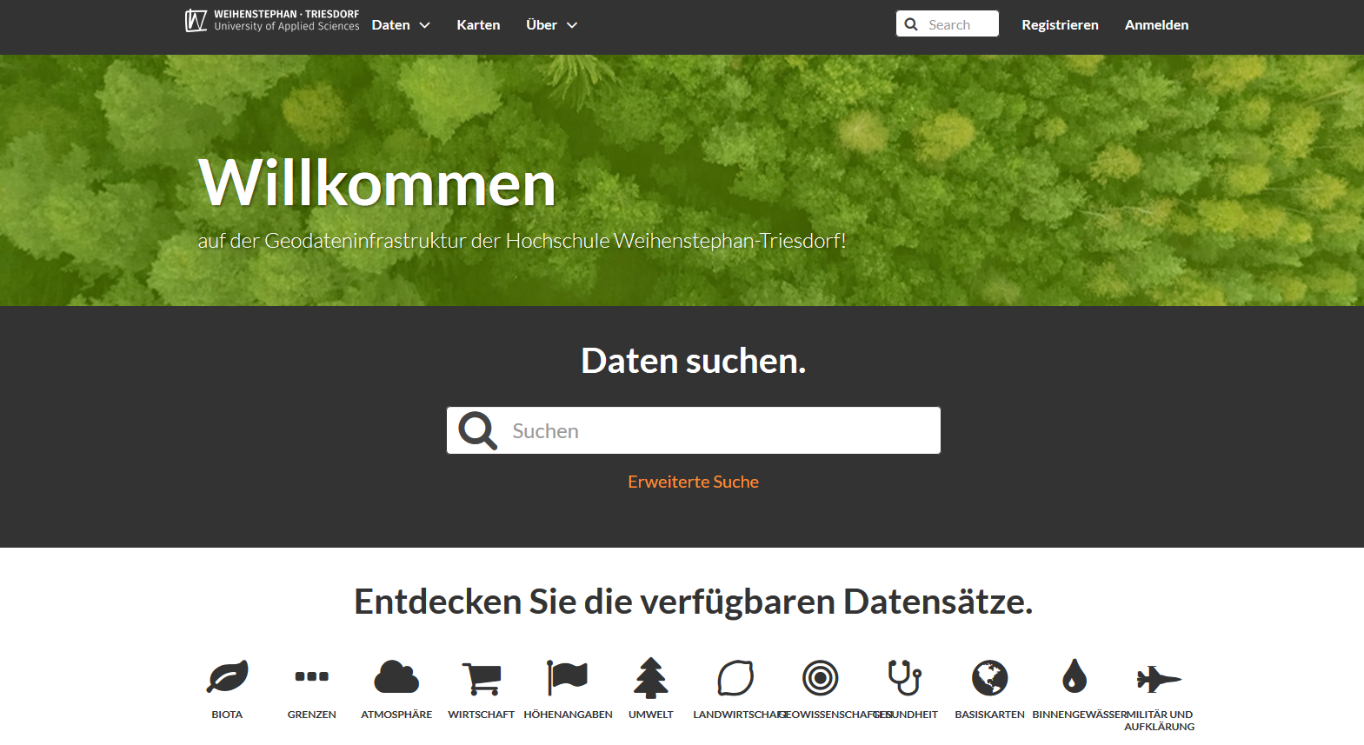
Task: Open the Landwirtschaft category icon
Action: coord(735,678)
